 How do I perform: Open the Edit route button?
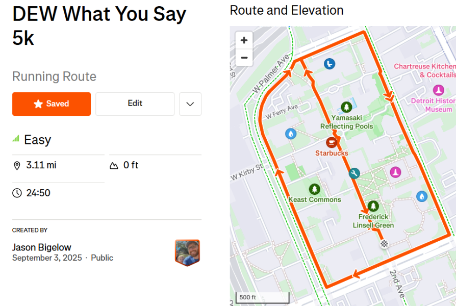pos(135,104)
